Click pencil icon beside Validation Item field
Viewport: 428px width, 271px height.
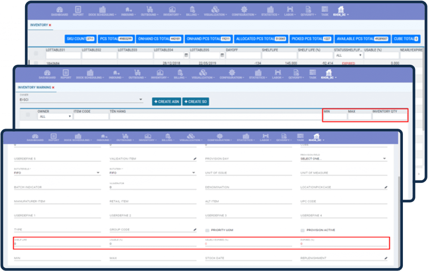click(x=195, y=159)
